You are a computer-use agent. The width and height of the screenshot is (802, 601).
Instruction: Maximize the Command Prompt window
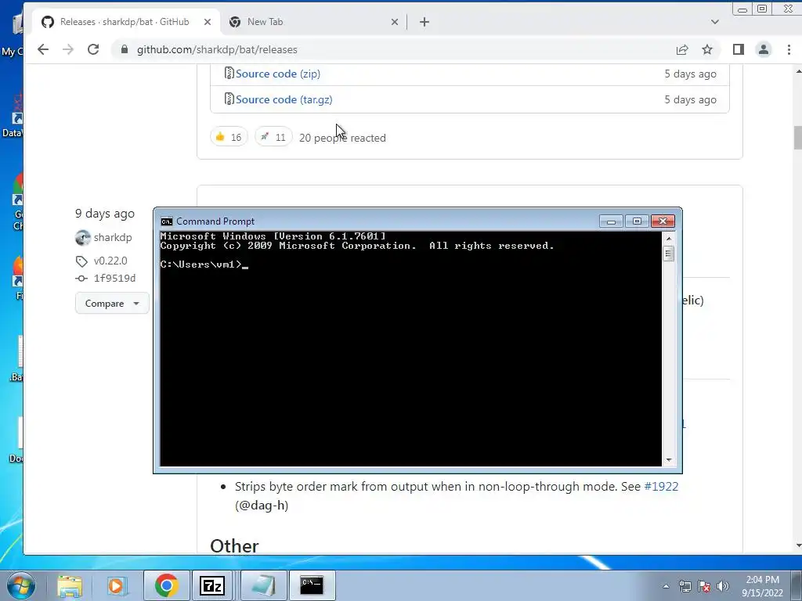[637, 221]
